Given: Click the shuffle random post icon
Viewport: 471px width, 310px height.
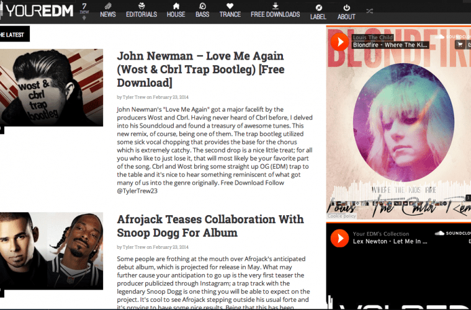Looking at the screenshot, I should (x=369, y=11).
